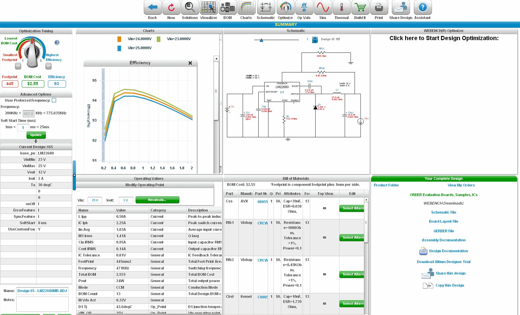Image resolution: width=520 pixels, height=315 pixels.
Task: Open the Solutions magnifier icon
Action: [190, 8]
